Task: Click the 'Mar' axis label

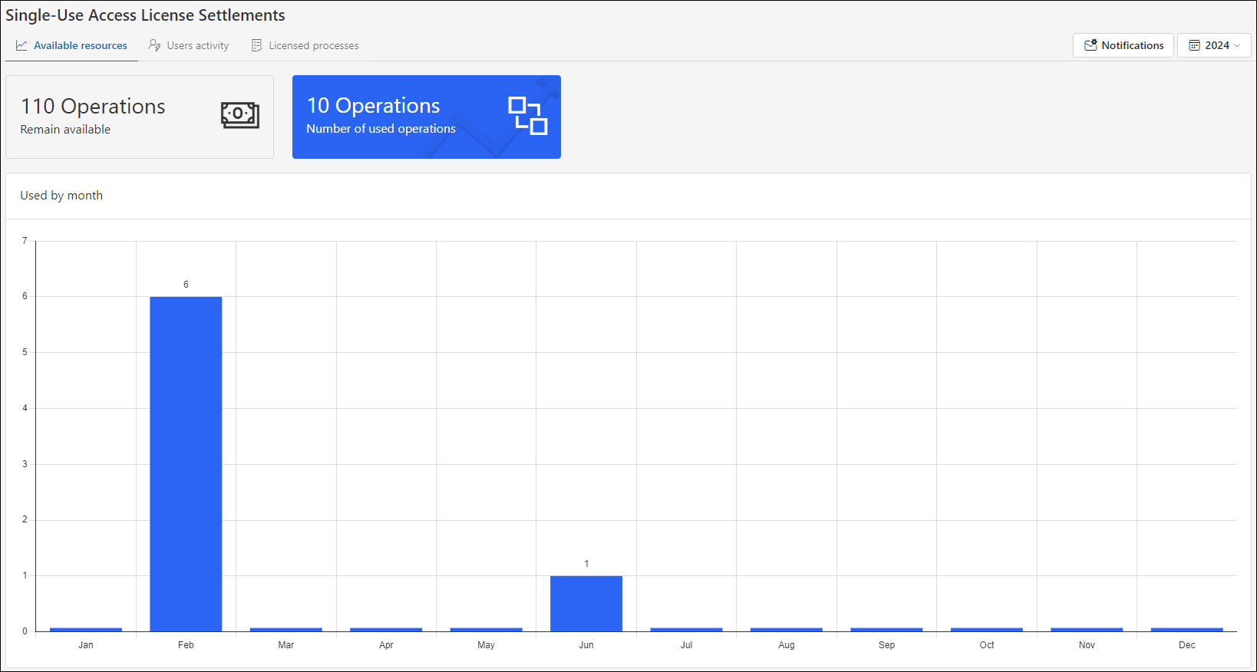Action: 286,645
